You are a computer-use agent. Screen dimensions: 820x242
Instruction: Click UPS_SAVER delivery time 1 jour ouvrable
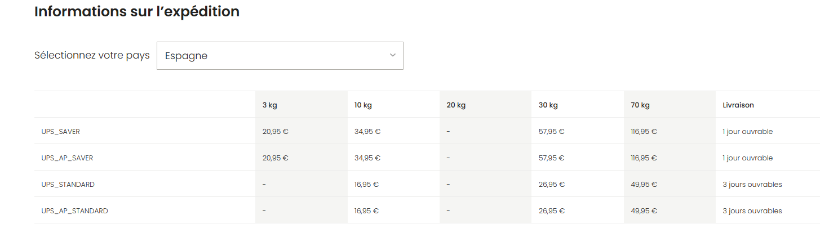747,132
